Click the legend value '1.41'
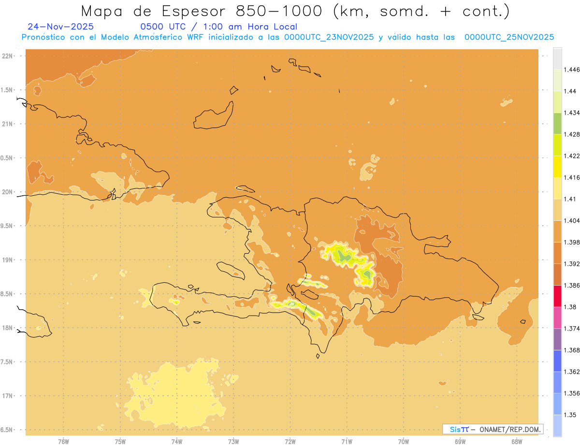580x448 pixels. pos(570,199)
